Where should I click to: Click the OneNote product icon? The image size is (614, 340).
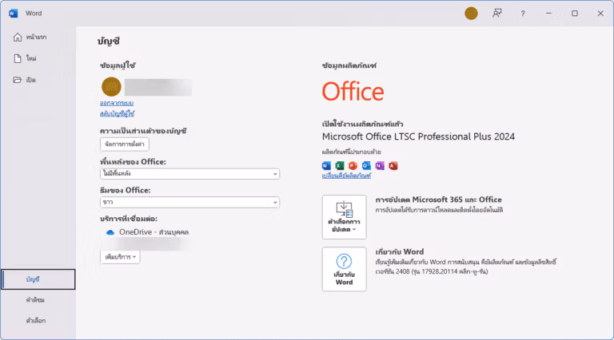coord(380,166)
